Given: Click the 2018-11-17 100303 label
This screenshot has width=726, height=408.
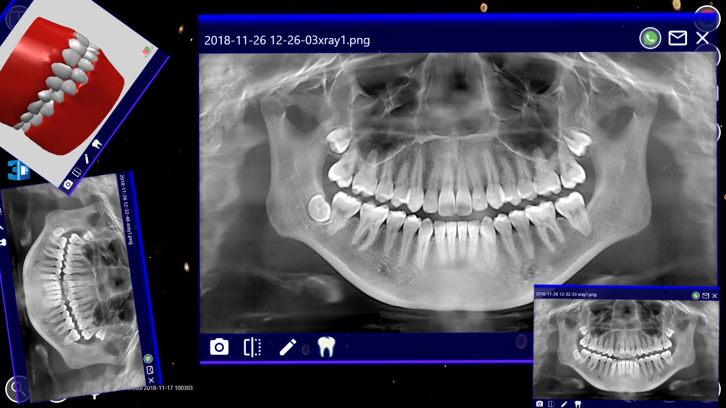Looking at the screenshot, I should pyautogui.click(x=168, y=388).
